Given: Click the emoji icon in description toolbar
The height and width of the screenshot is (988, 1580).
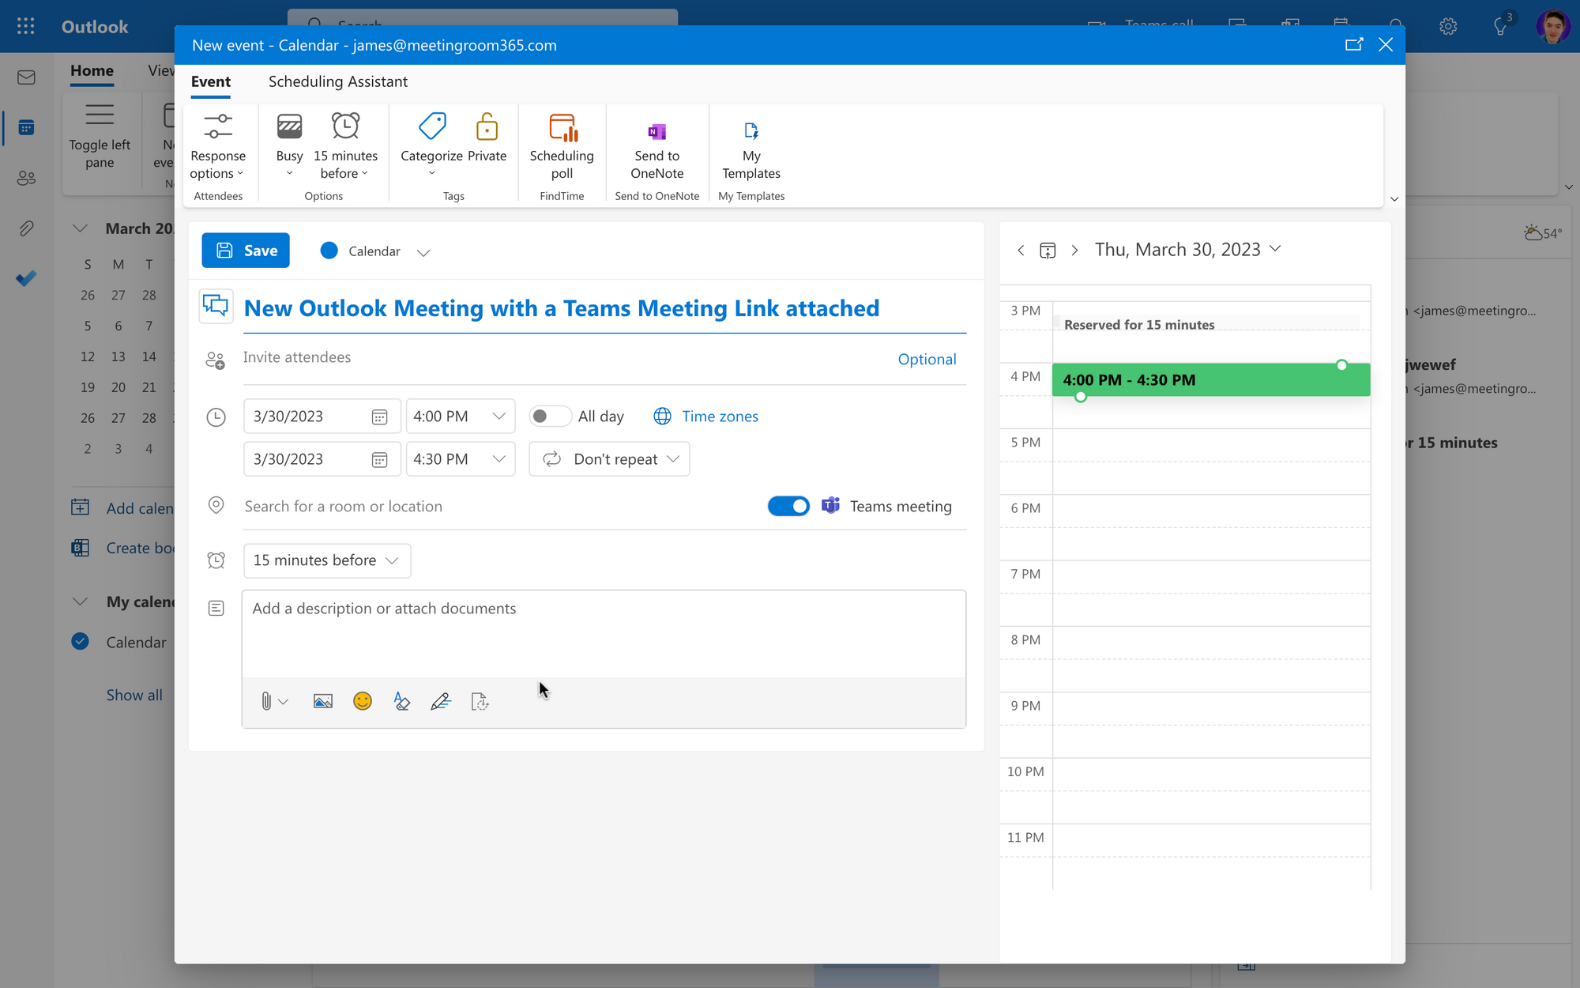Looking at the screenshot, I should point(362,700).
